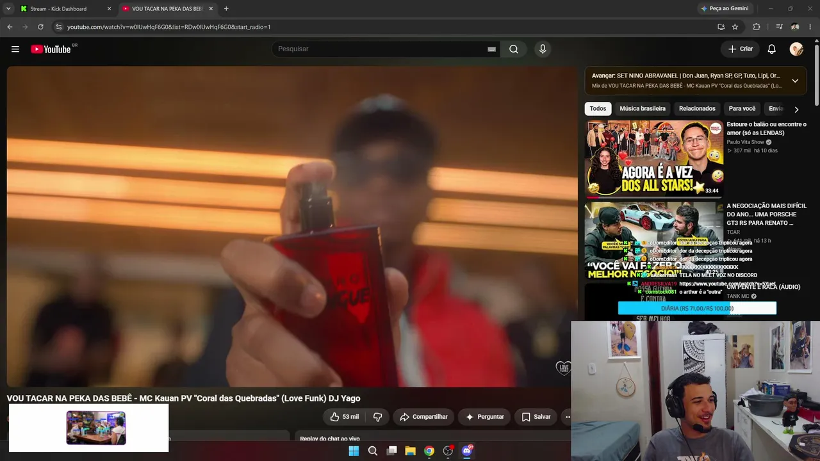The width and height of the screenshot is (820, 461).
Task: Click the Perguntar ask button
Action: [x=484, y=417]
